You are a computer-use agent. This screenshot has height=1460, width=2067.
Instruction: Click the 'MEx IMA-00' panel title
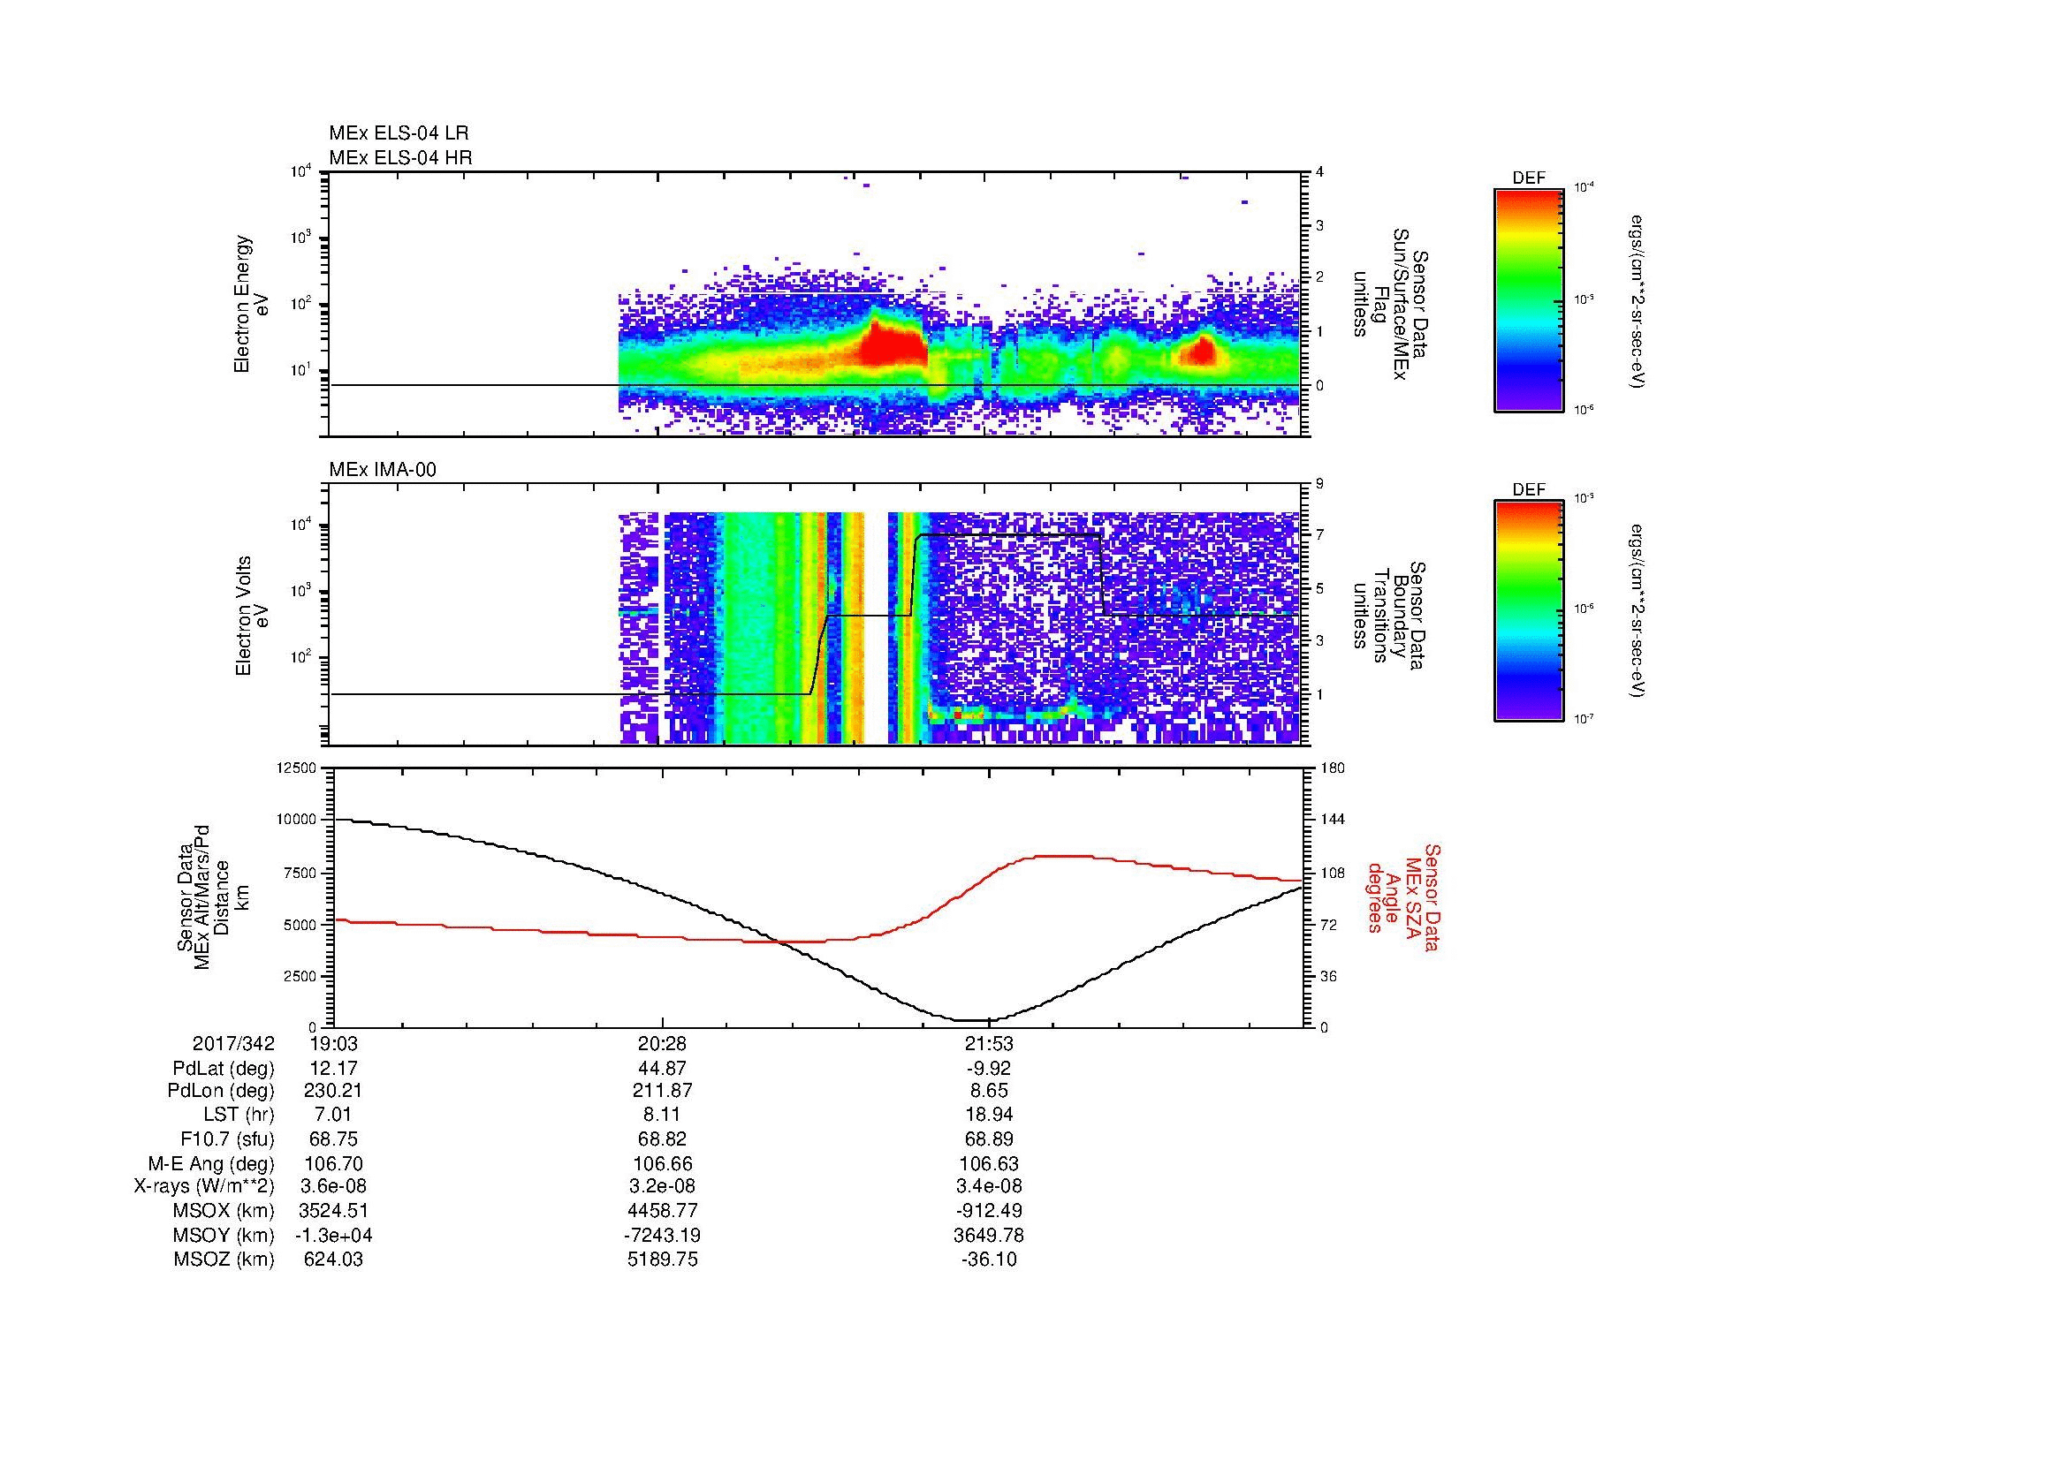click(382, 470)
